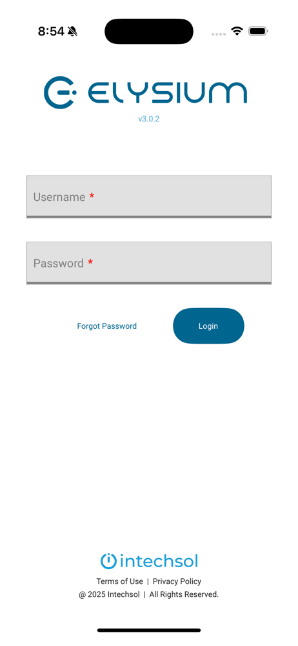298x646 pixels.
Task: Tap the battery status icon
Action: click(259, 31)
